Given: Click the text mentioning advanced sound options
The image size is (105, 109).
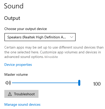Looking at the screenshot, I should point(24,57).
